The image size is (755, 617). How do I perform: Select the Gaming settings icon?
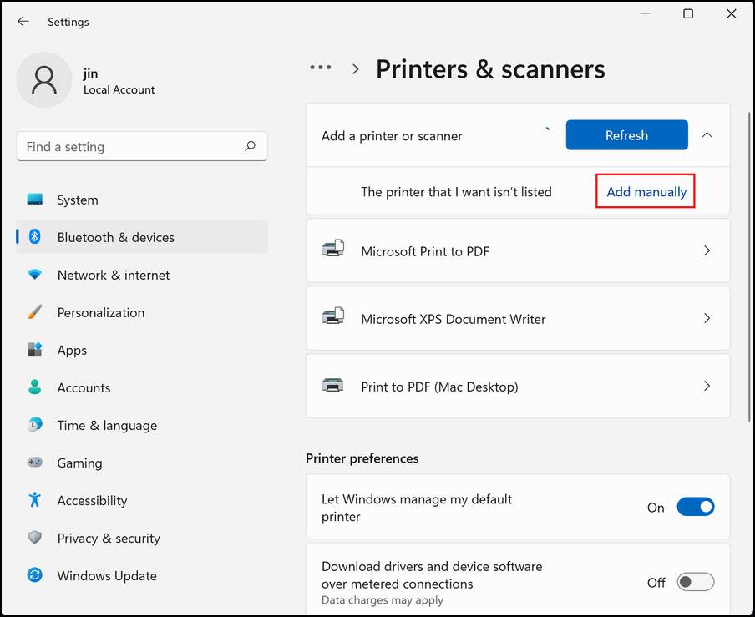34,463
